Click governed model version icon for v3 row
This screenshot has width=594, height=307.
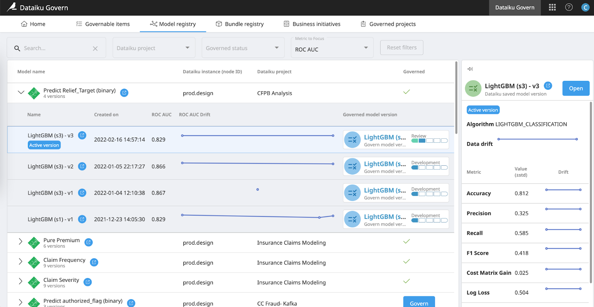(x=352, y=140)
